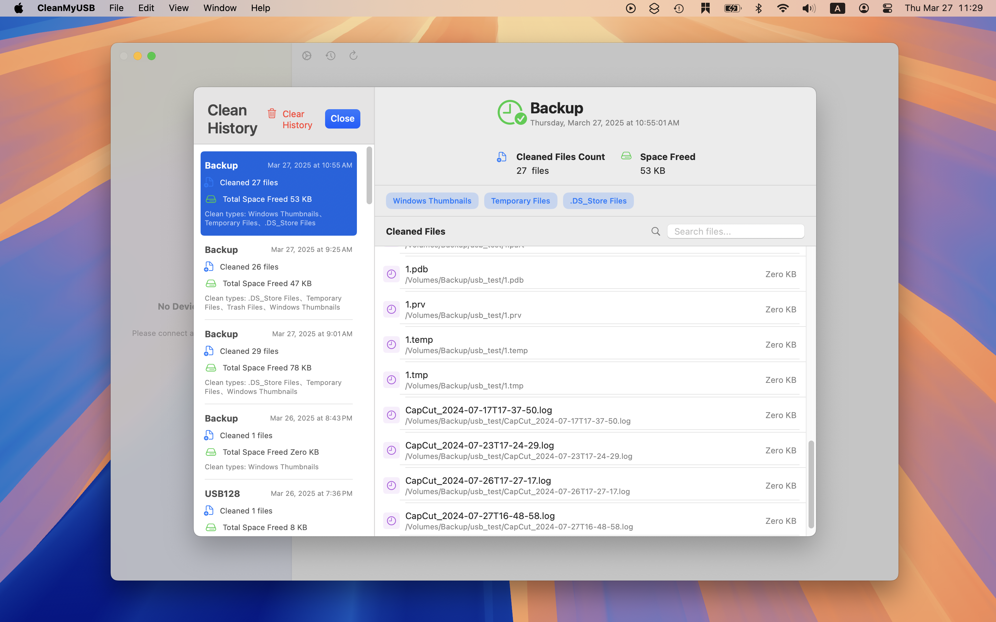
Task: Open the volume menu bar icon
Action: click(x=808, y=8)
